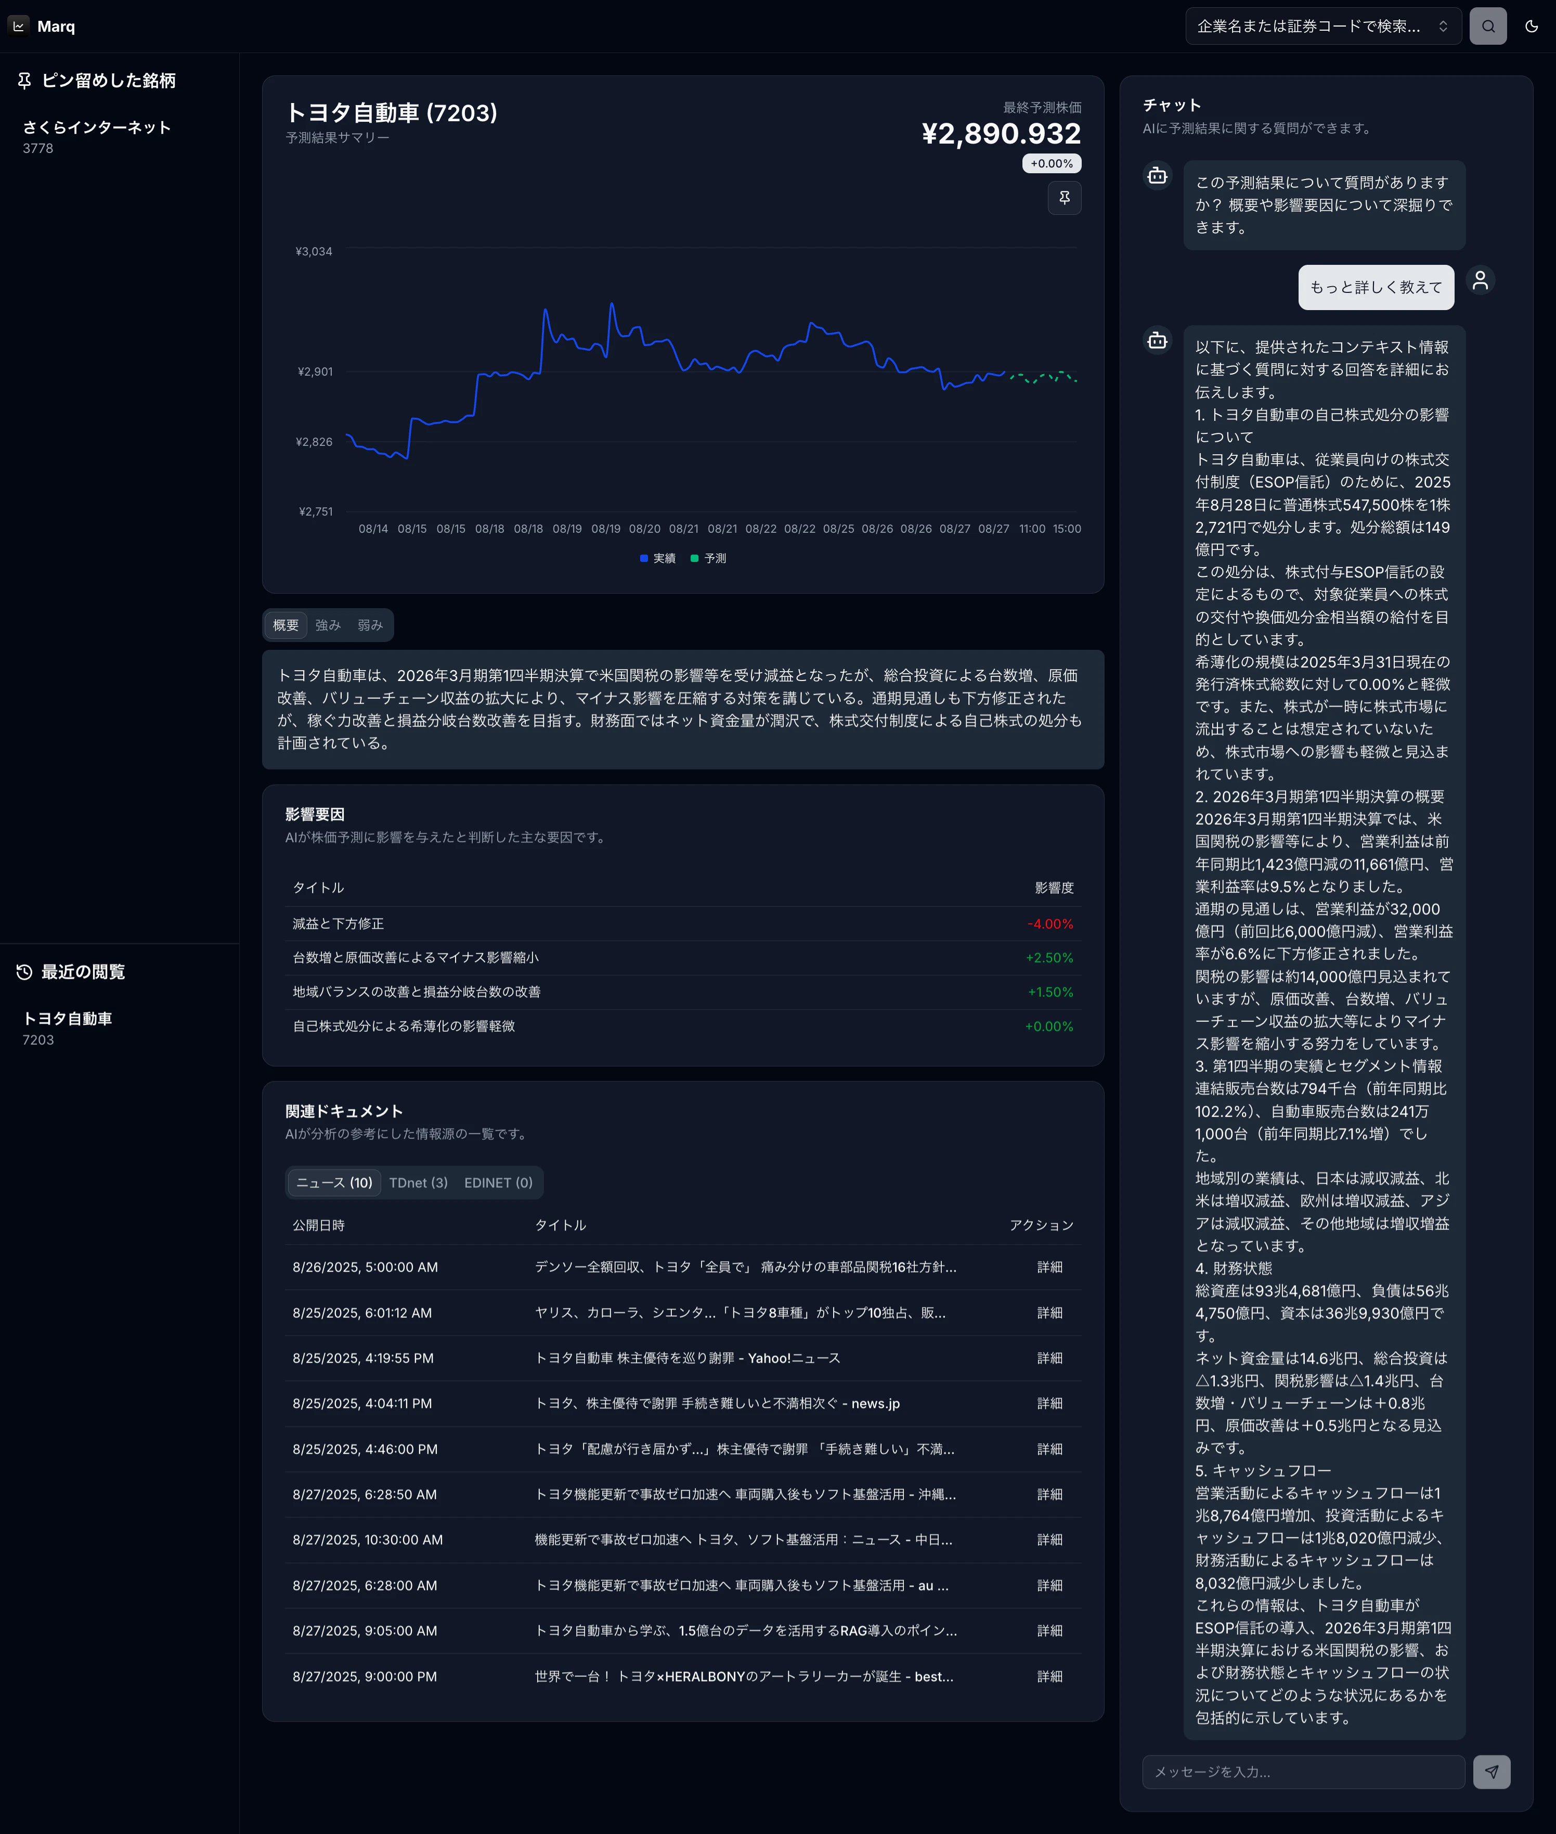Click the +1.50% impact value

tap(1049, 992)
